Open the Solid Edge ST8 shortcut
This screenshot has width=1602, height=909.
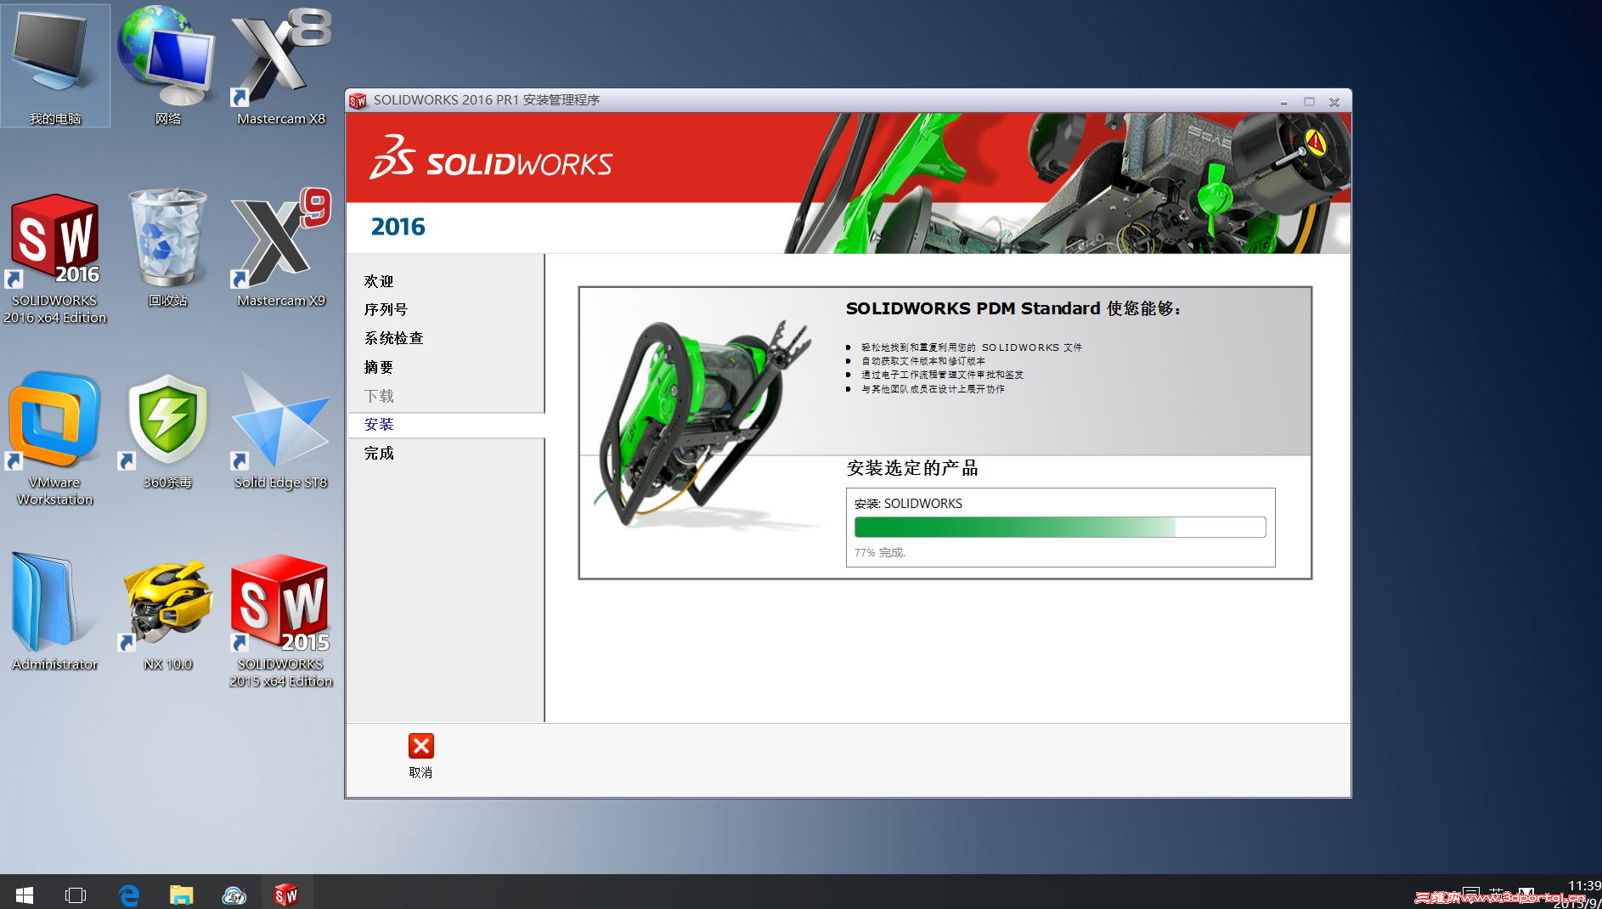(x=281, y=431)
